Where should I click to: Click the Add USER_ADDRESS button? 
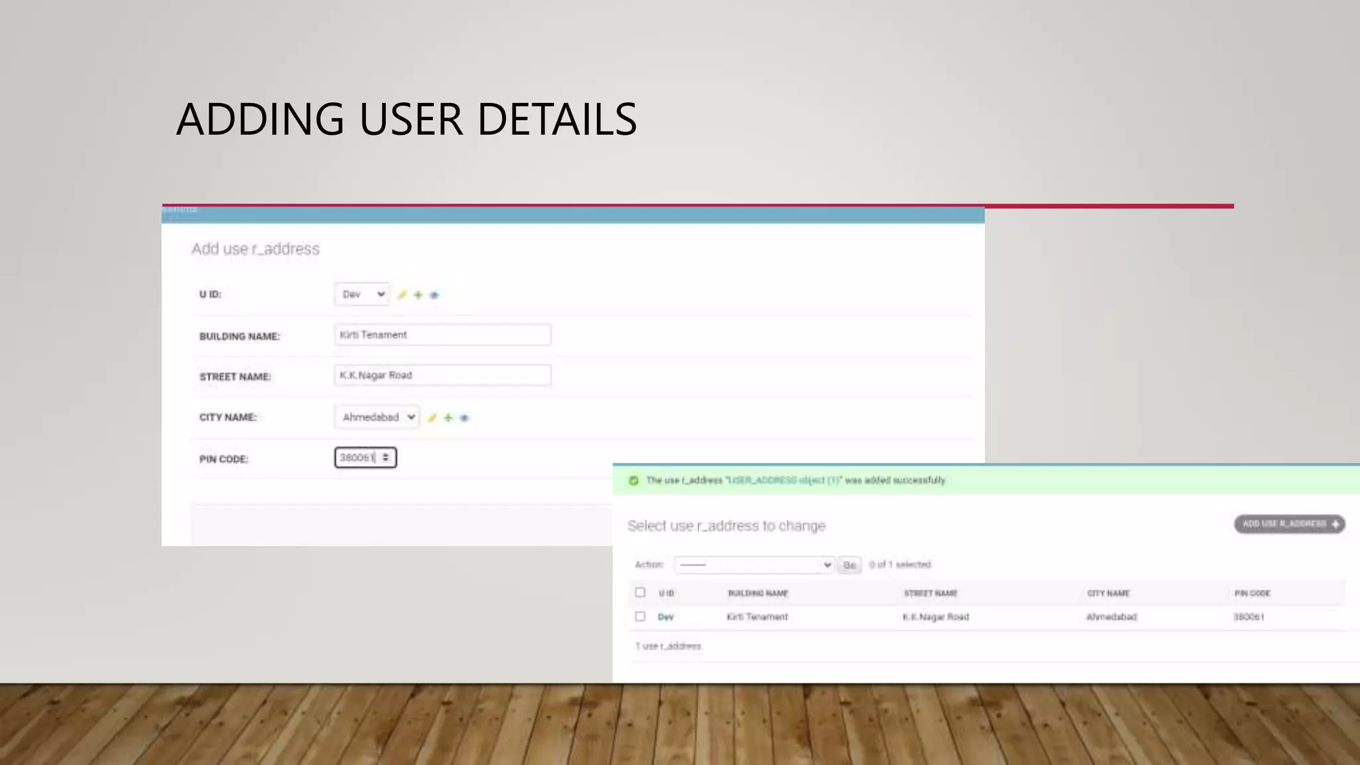coord(1289,524)
